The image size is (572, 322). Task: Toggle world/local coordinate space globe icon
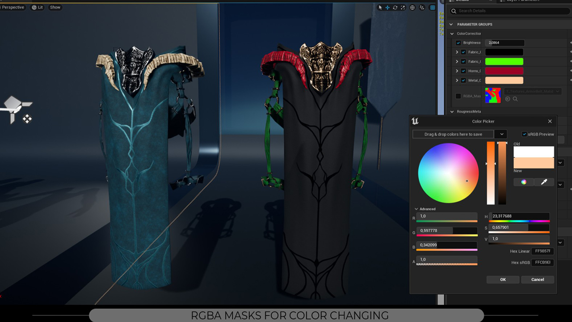click(x=412, y=8)
